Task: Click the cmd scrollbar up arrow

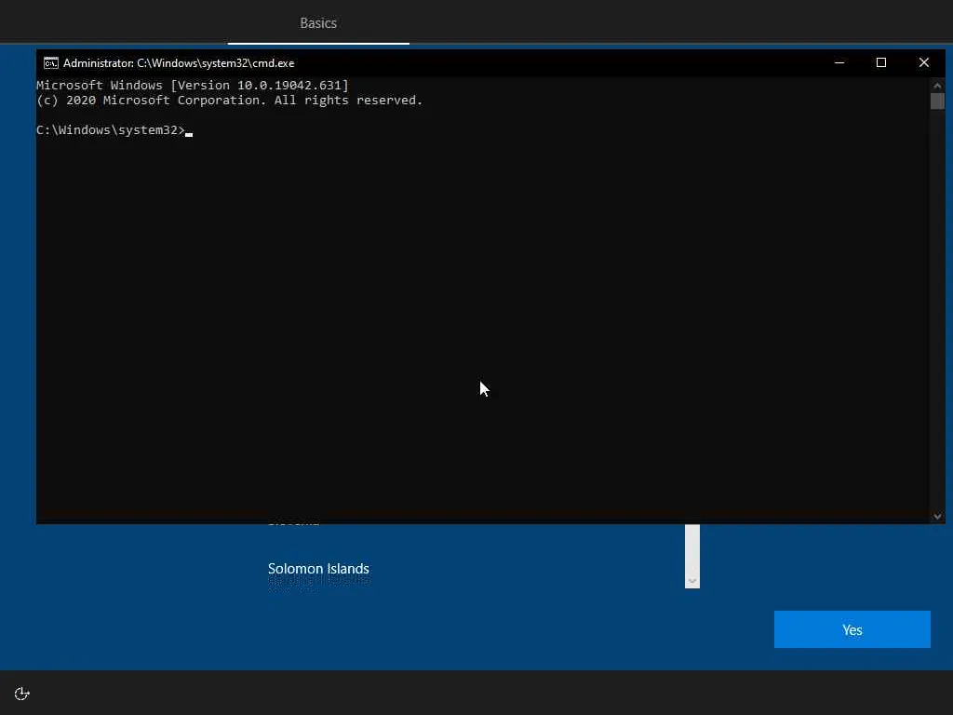Action: click(x=937, y=86)
